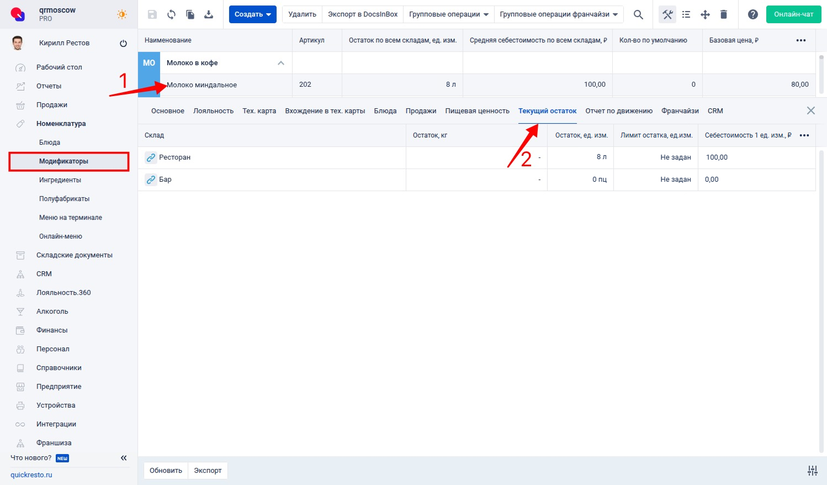This screenshot has width=827, height=485.
Task: Switch to list view icon on toolbar
Action: [686, 14]
